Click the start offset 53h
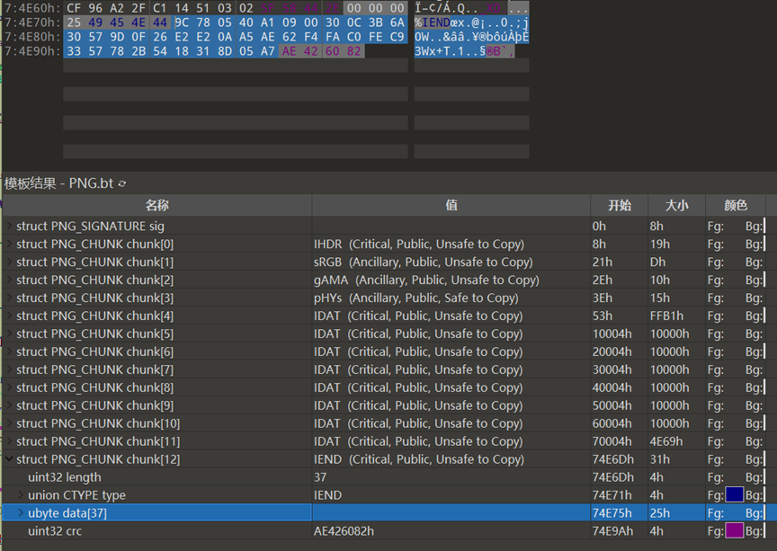 point(602,315)
